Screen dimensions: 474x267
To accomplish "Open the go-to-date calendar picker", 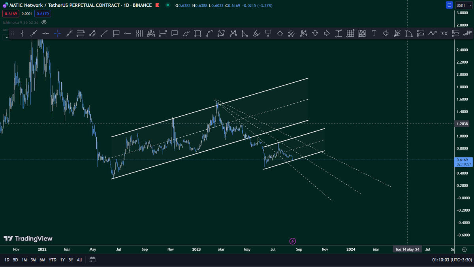I will [92, 260].
